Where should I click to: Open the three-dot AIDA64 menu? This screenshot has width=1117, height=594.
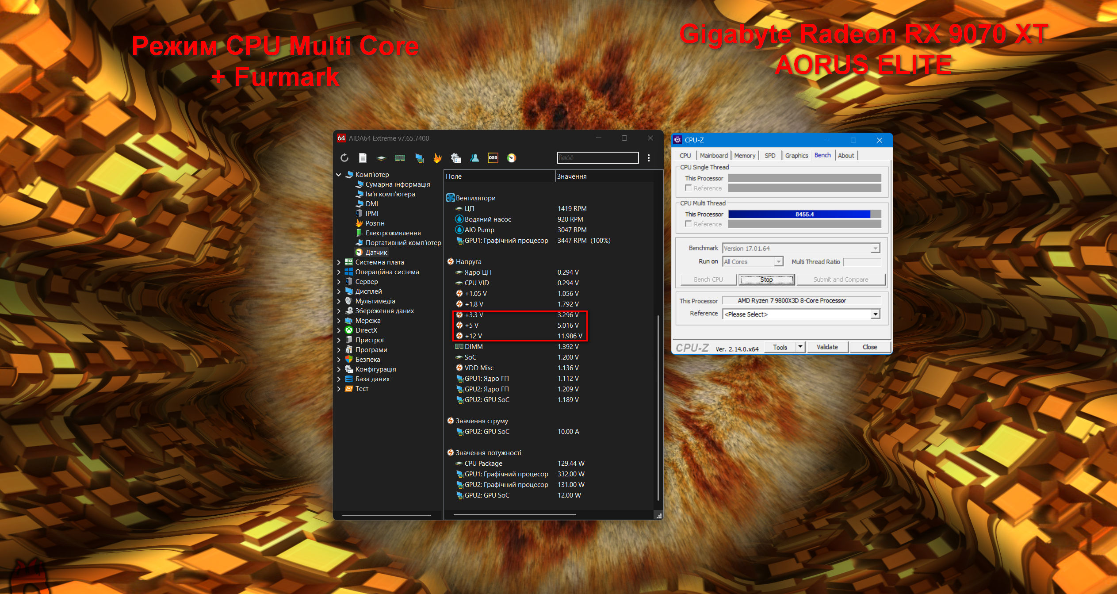[649, 158]
